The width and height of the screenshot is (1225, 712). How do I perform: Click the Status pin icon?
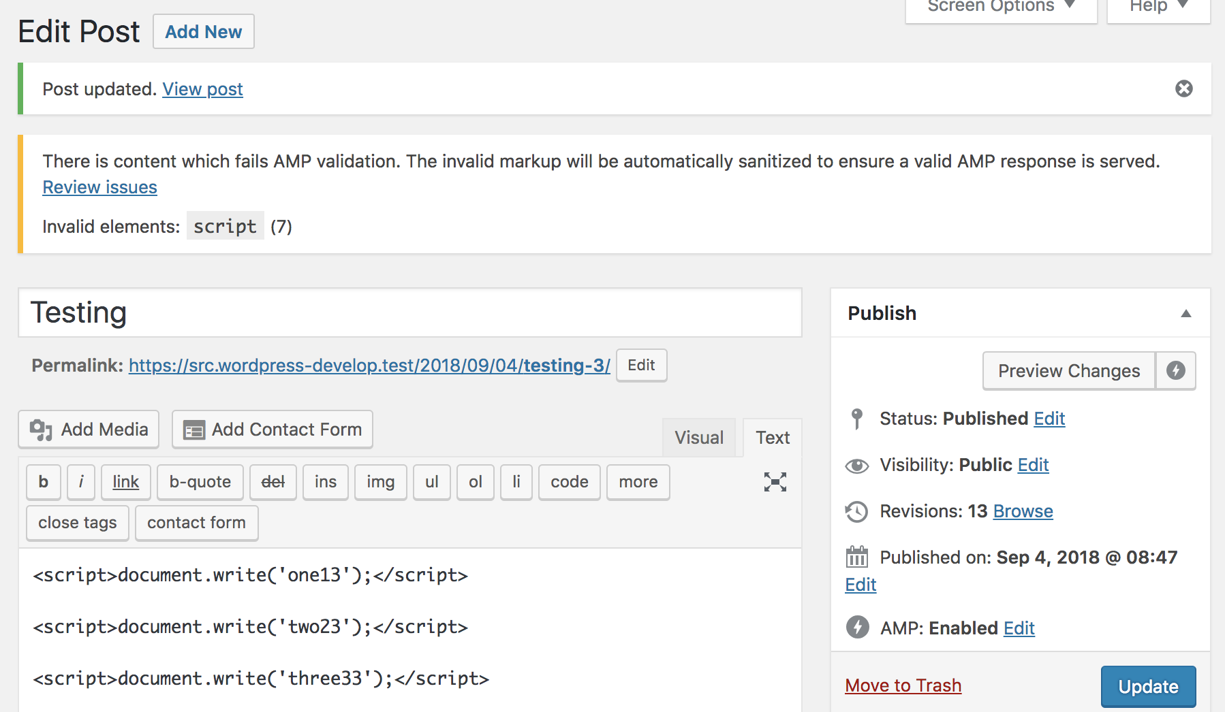tap(857, 419)
